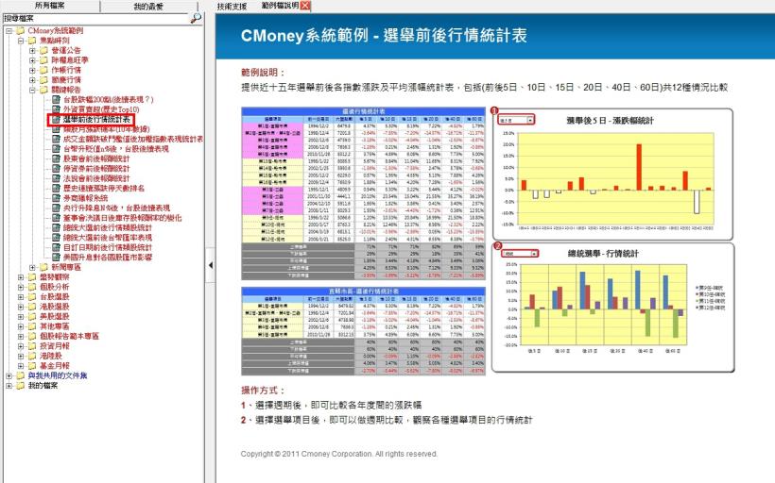
Task: Expand the 盤勢觀察 folder
Action: tap(21, 277)
